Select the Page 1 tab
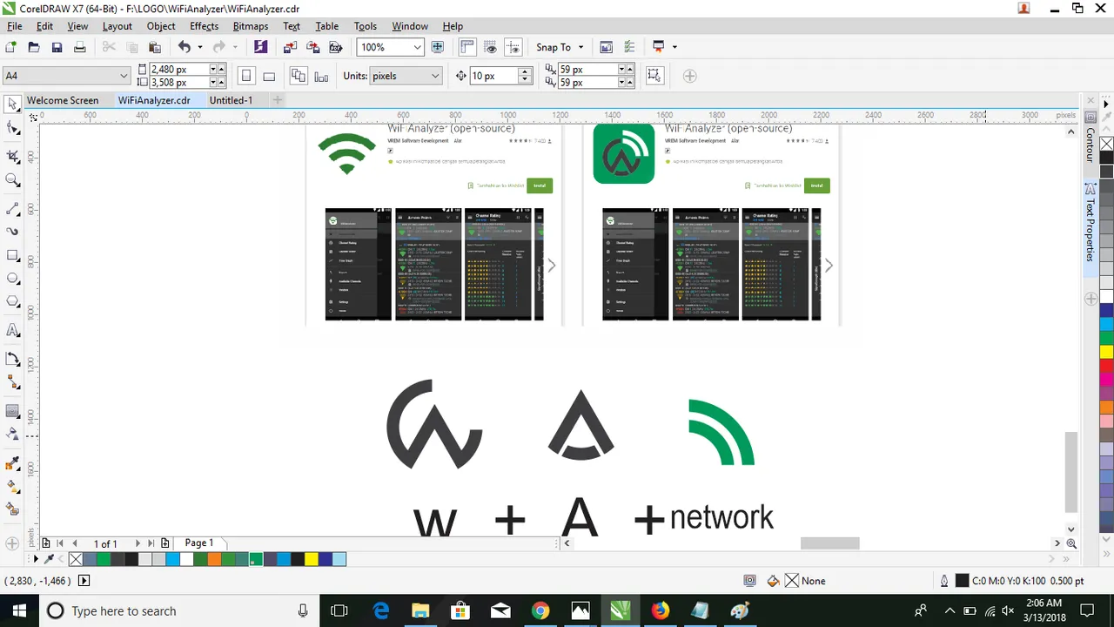The width and height of the screenshot is (1114, 627). pyautogui.click(x=198, y=543)
